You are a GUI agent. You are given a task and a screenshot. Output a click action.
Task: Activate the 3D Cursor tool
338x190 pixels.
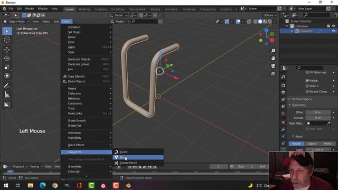[7, 40]
